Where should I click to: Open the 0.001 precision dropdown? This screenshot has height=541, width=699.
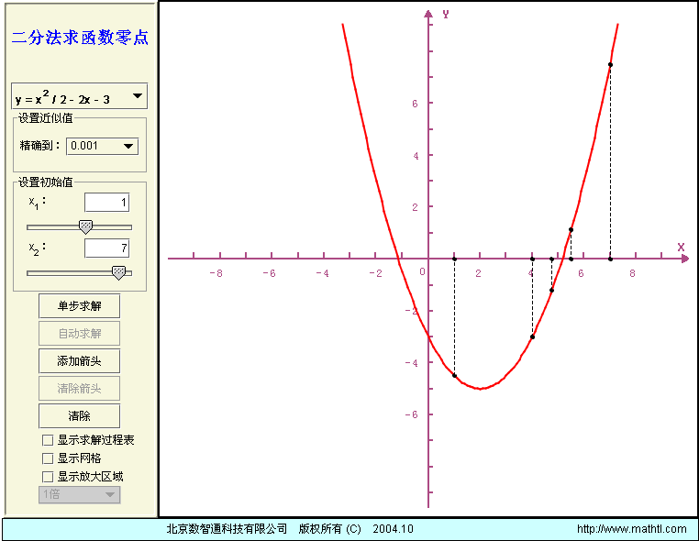(x=102, y=146)
